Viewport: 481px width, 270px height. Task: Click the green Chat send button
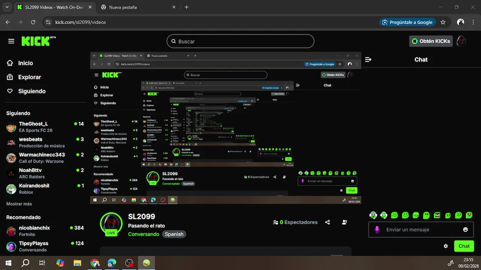[464, 246]
